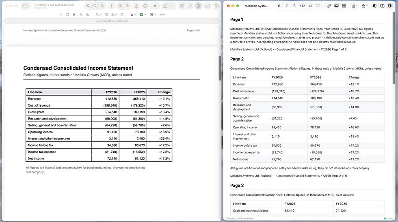The width and height of the screenshot is (398, 222).
Task: Click the Page 1 heading in editor
Action: (236, 19)
